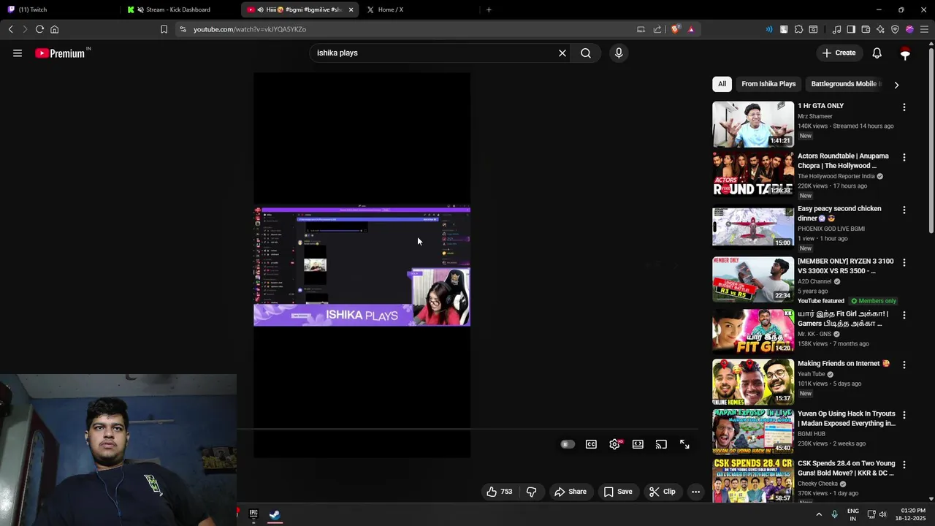The image size is (935, 526).
Task: Go back in browser history
Action: (x=10, y=29)
